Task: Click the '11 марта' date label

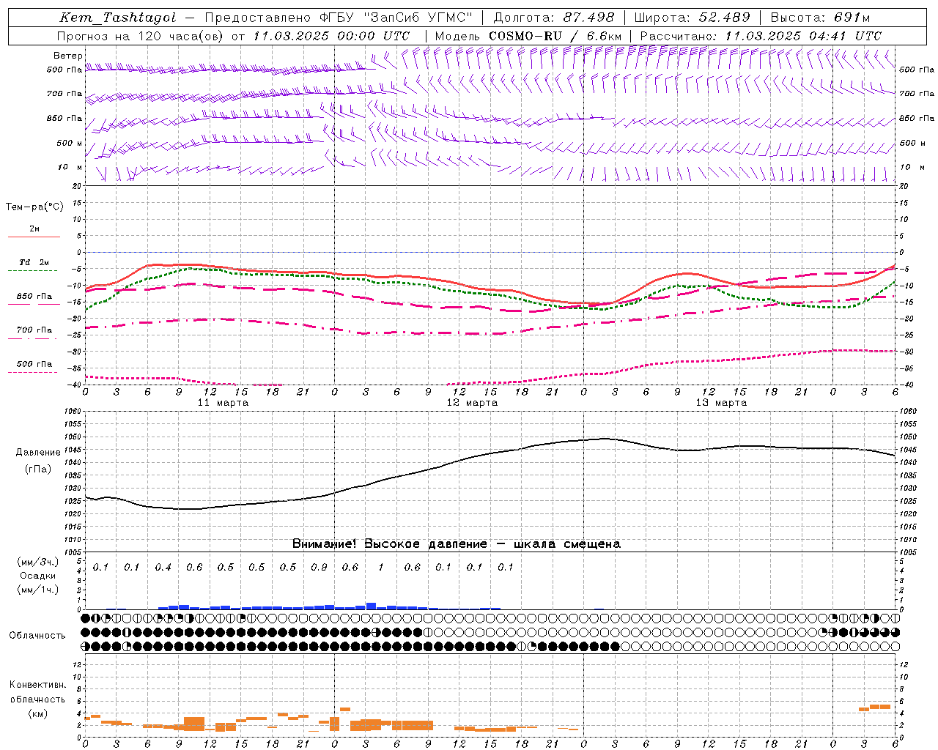Action: [x=223, y=403]
